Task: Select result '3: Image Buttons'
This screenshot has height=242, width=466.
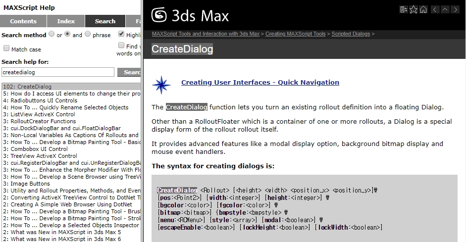Action: 71,184
